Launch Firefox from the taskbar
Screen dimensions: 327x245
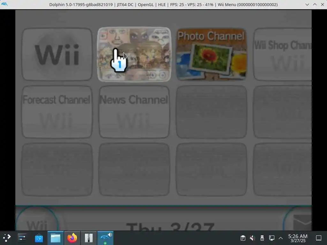click(x=72, y=238)
